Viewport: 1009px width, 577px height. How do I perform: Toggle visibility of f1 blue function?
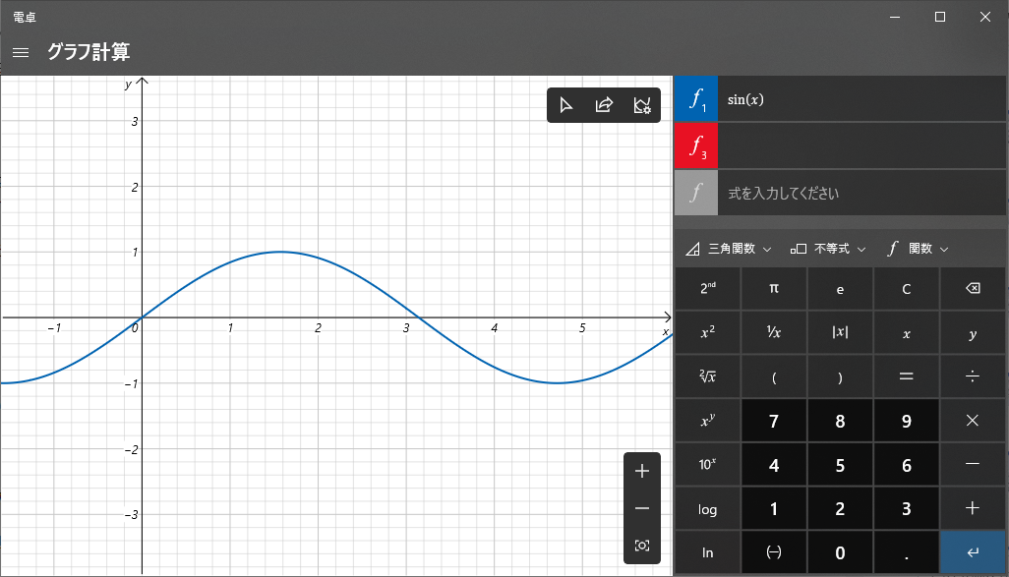(x=696, y=99)
